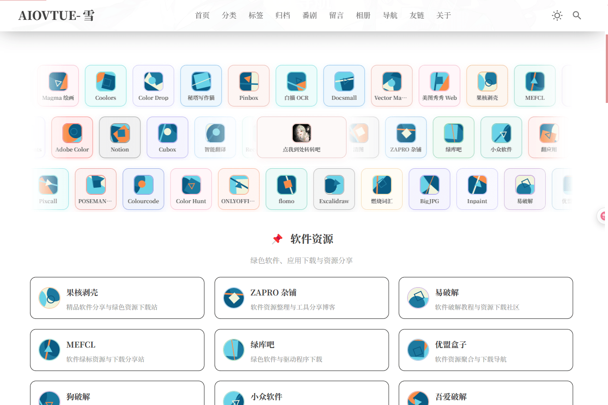Image resolution: width=608 pixels, height=405 pixels.
Task: Open the search magnifier icon
Action: click(x=577, y=15)
